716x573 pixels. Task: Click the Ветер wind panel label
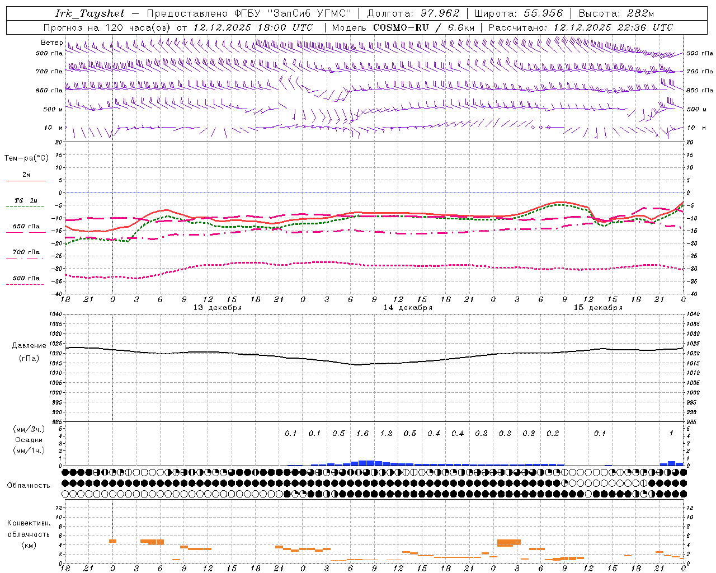(x=52, y=43)
